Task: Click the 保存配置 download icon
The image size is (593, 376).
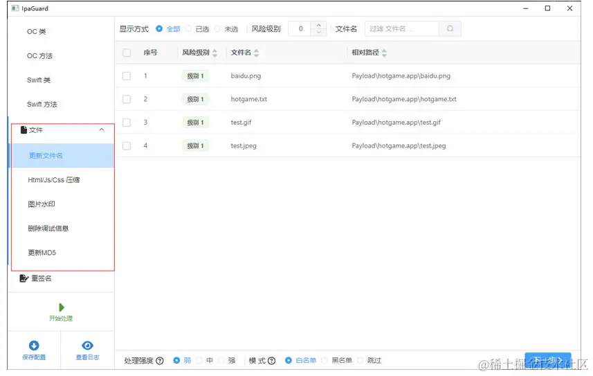Action: (34, 346)
